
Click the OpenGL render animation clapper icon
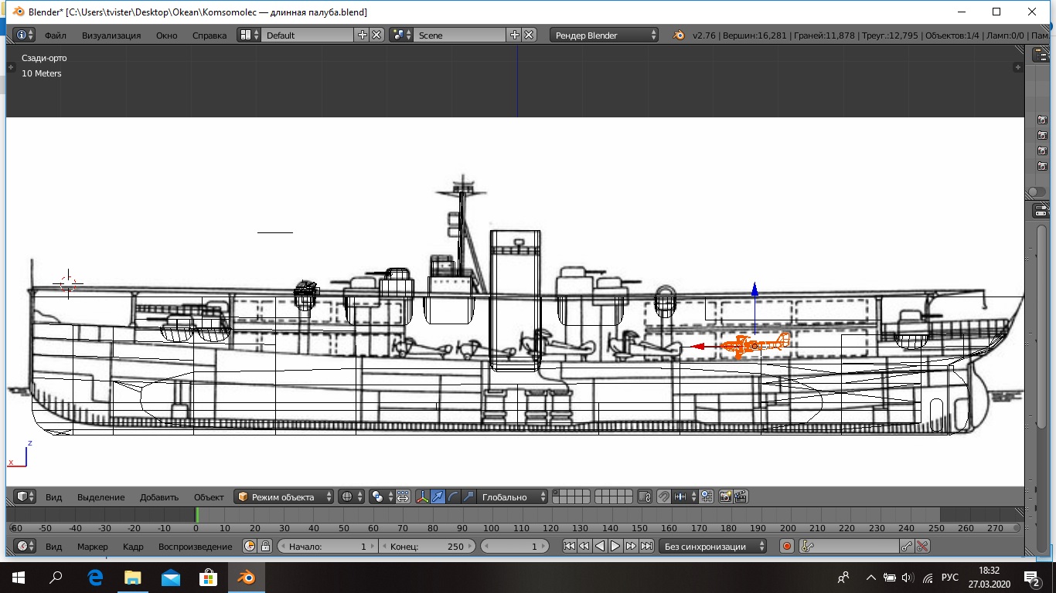click(x=741, y=496)
